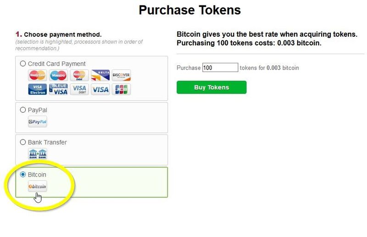Click the Maestro card icon
The height and width of the screenshot is (237, 367).
(58, 75)
